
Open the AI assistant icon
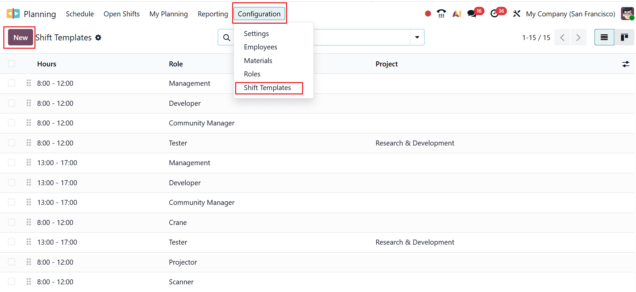pos(457,14)
